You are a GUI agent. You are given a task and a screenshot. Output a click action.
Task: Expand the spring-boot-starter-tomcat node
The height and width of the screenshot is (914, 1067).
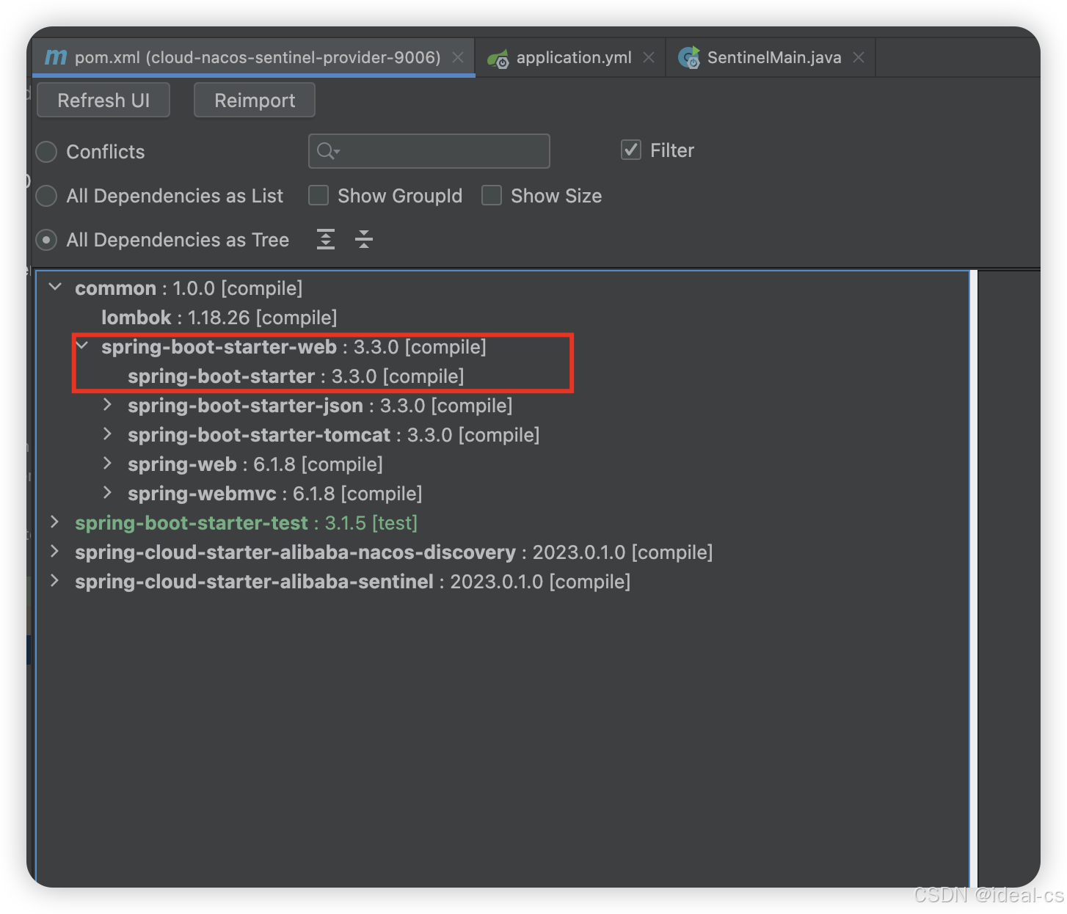(x=108, y=434)
